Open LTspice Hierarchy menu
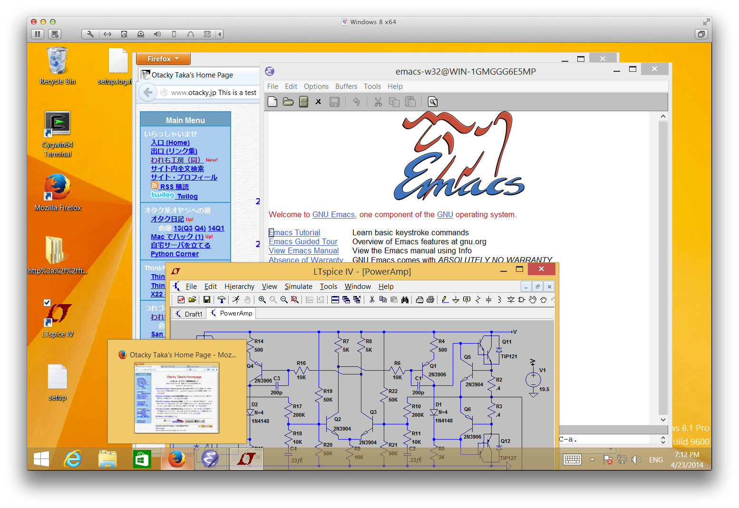 coord(240,287)
